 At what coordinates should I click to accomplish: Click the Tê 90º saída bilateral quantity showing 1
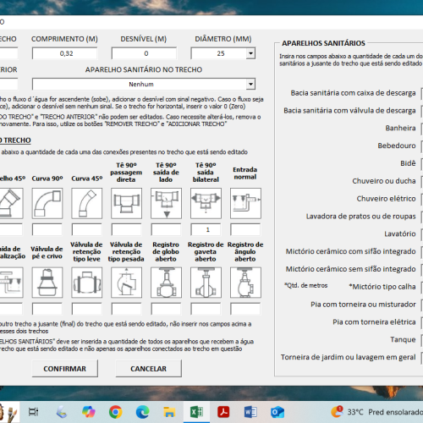pos(206,229)
